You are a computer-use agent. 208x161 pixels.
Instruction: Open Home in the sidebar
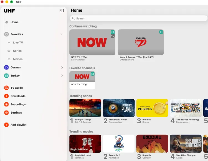point(14,22)
